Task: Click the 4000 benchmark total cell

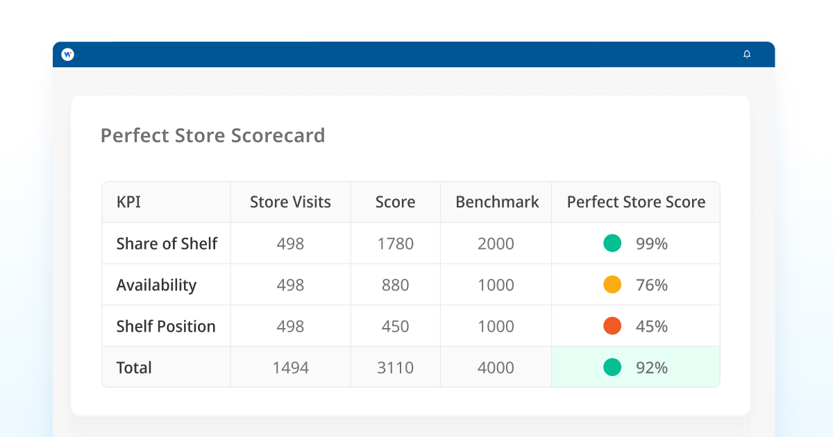Action: [x=496, y=367]
